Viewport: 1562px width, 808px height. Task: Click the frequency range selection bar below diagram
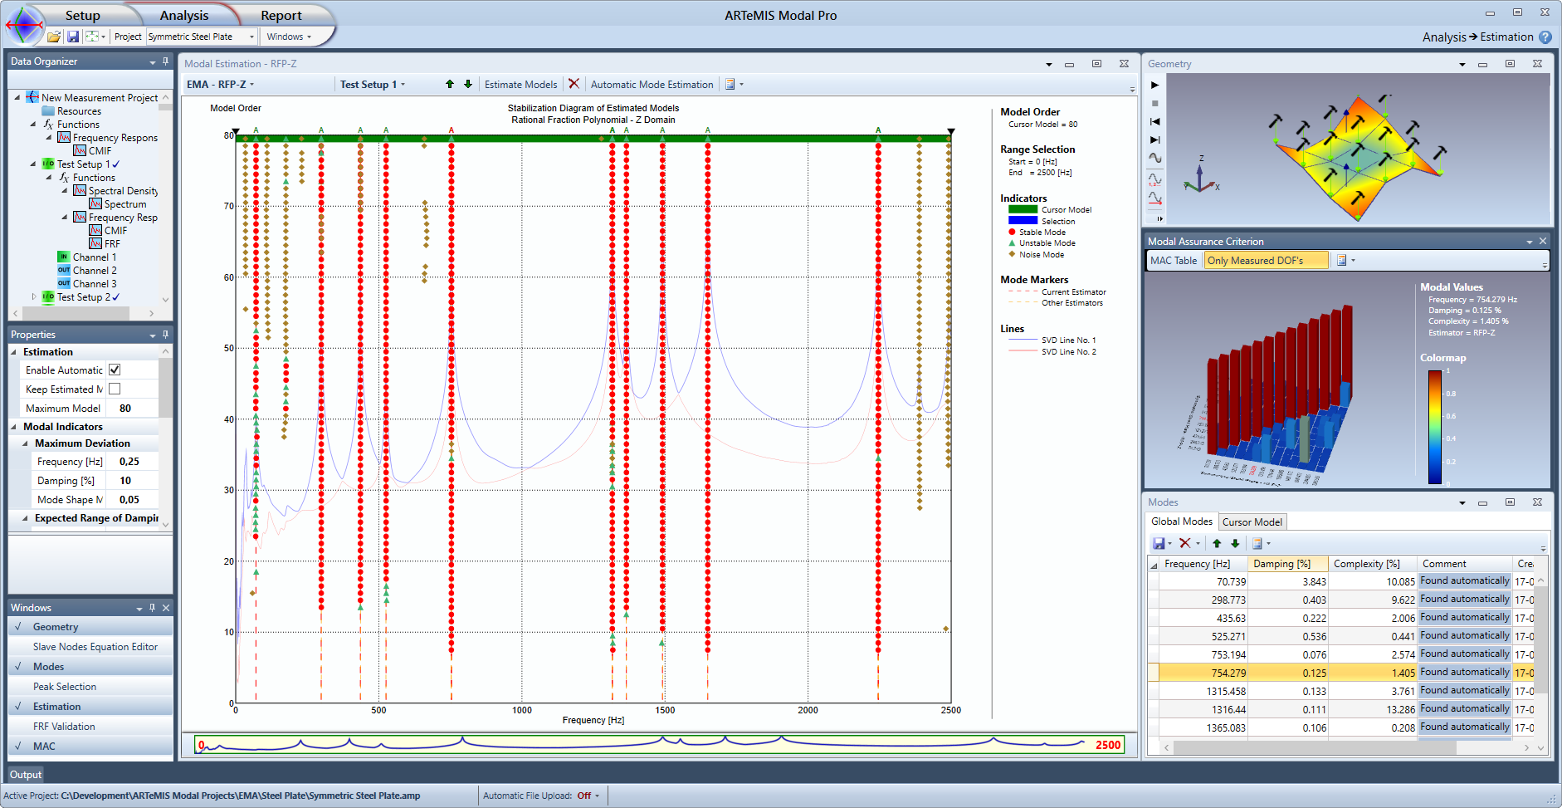click(659, 744)
